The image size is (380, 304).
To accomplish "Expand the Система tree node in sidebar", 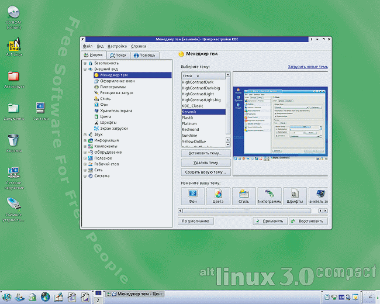I will 85,175.
